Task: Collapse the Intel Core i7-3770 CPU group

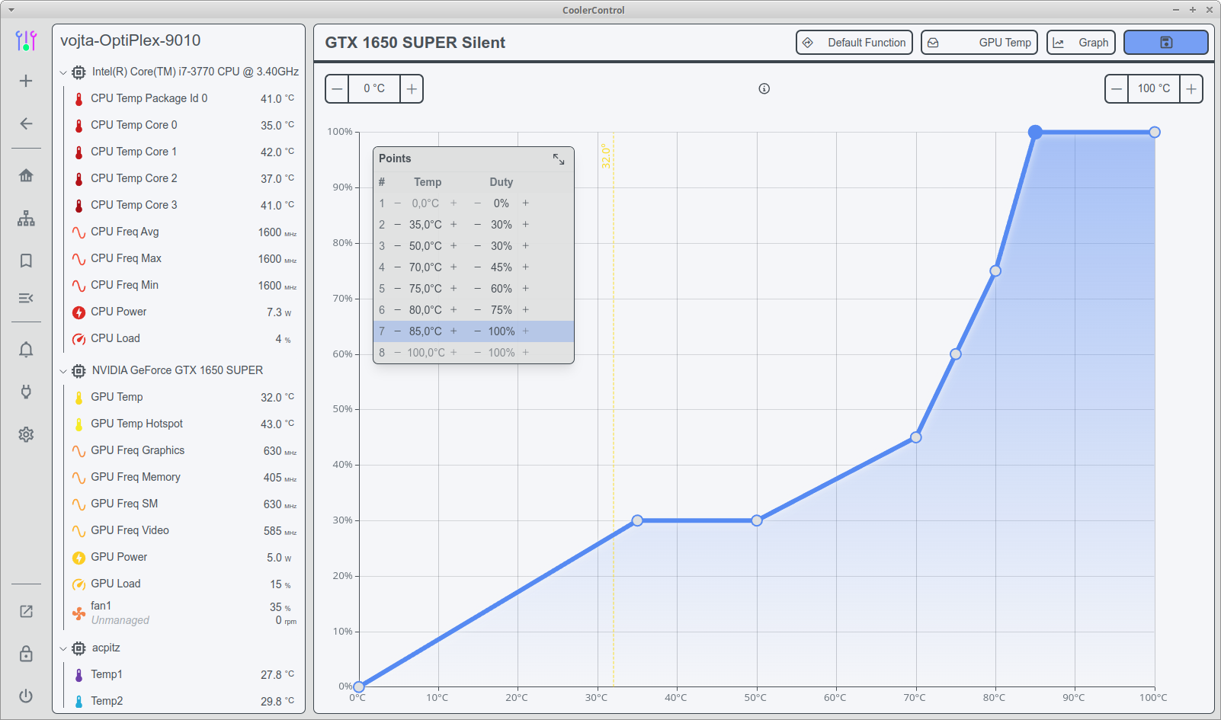Action: tap(63, 72)
